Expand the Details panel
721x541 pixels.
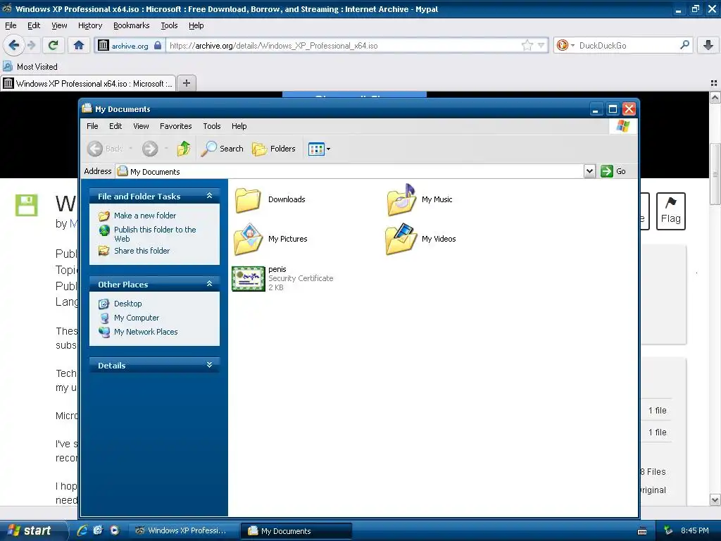click(209, 365)
